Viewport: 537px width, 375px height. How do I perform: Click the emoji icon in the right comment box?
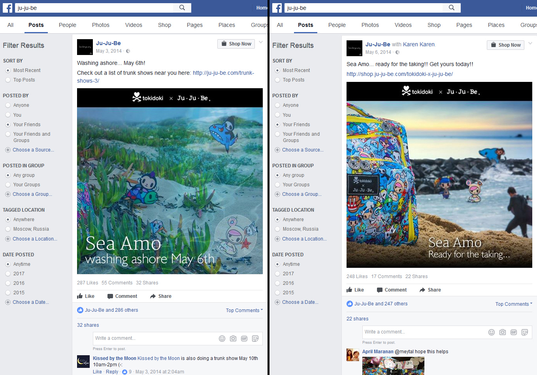click(492, 332)
